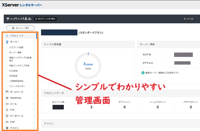Viewport: 200px width, 131px height.
Task: Expand the データベース menu chevron
Action: click(34, 116)
